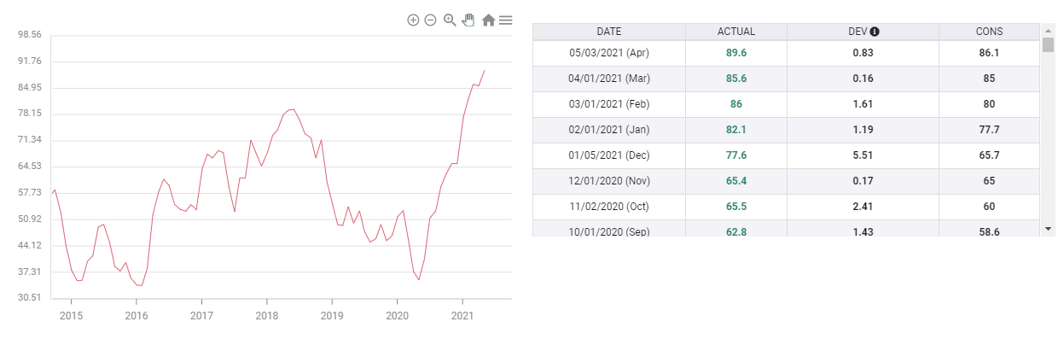Activate the selection zoom magnifier tool
This screenshot has width=1064, height=345.
[450, 20]
